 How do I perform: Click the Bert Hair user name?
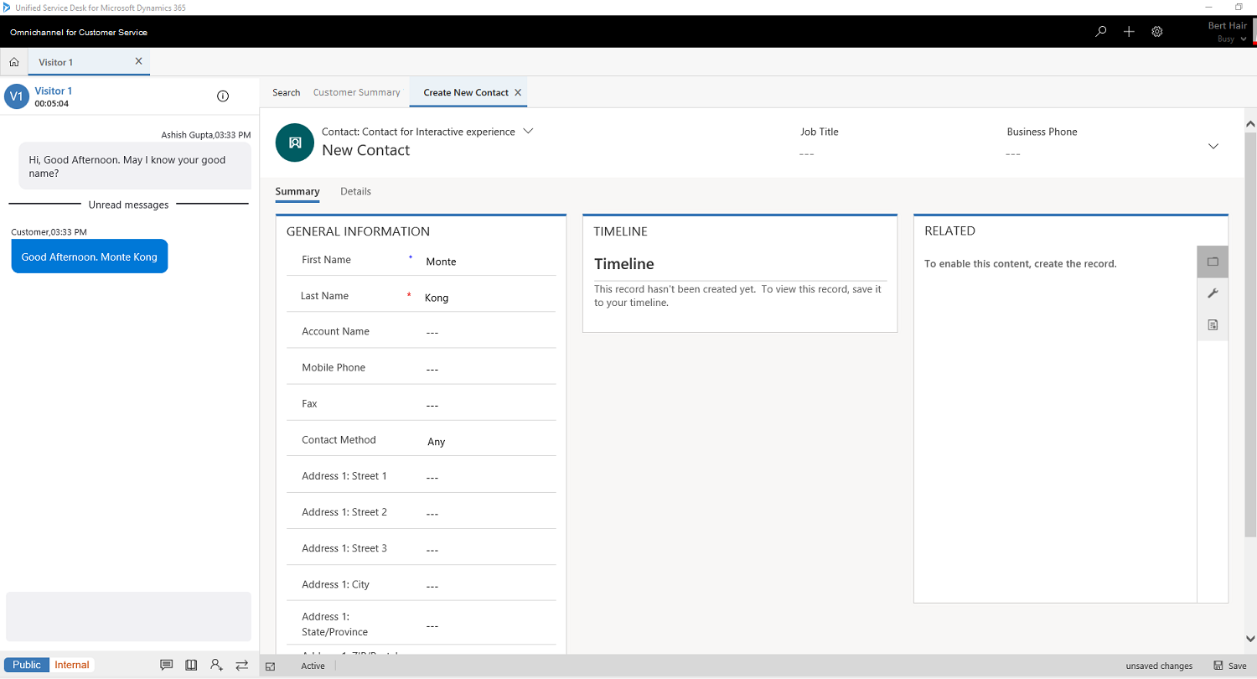(x=1228, y=26)
